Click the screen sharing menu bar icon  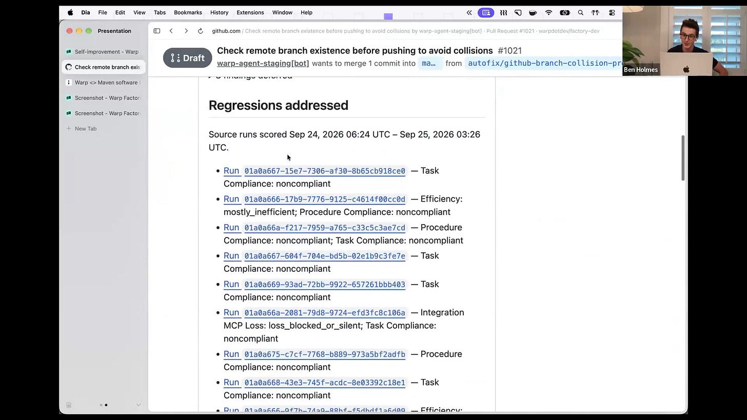(x=486, y=12)
